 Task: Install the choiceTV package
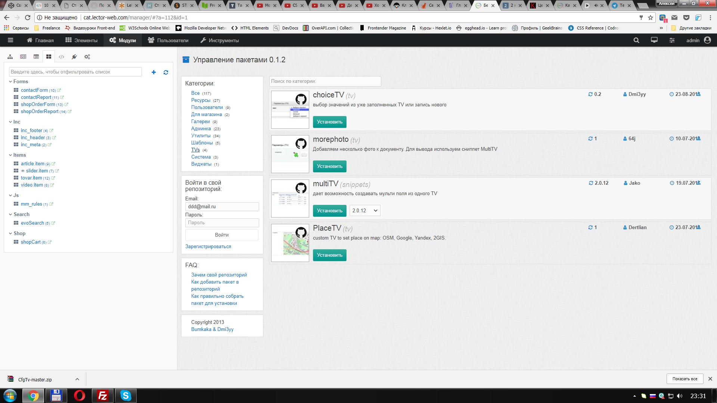329,122
